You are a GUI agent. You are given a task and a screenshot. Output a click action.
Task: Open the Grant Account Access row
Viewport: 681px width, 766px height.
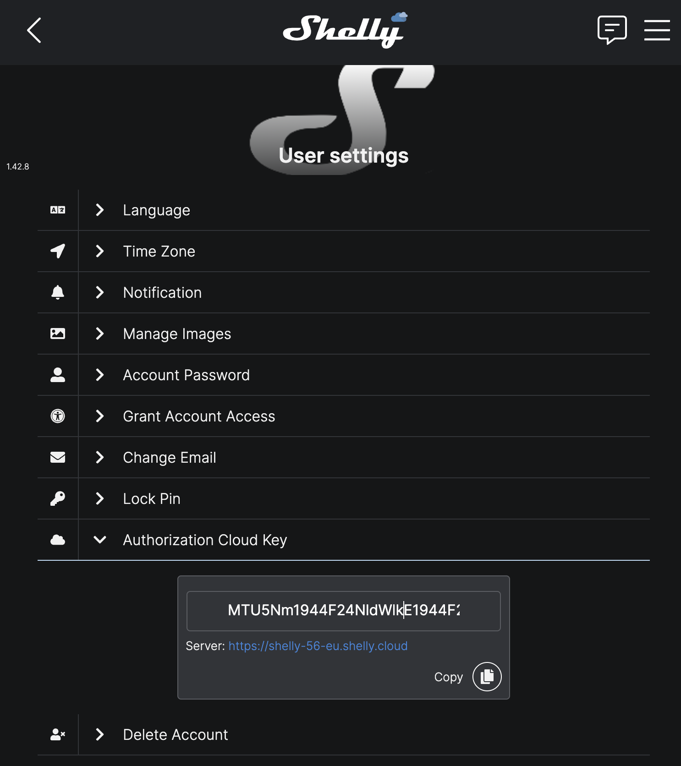click(x=344, y=416)
